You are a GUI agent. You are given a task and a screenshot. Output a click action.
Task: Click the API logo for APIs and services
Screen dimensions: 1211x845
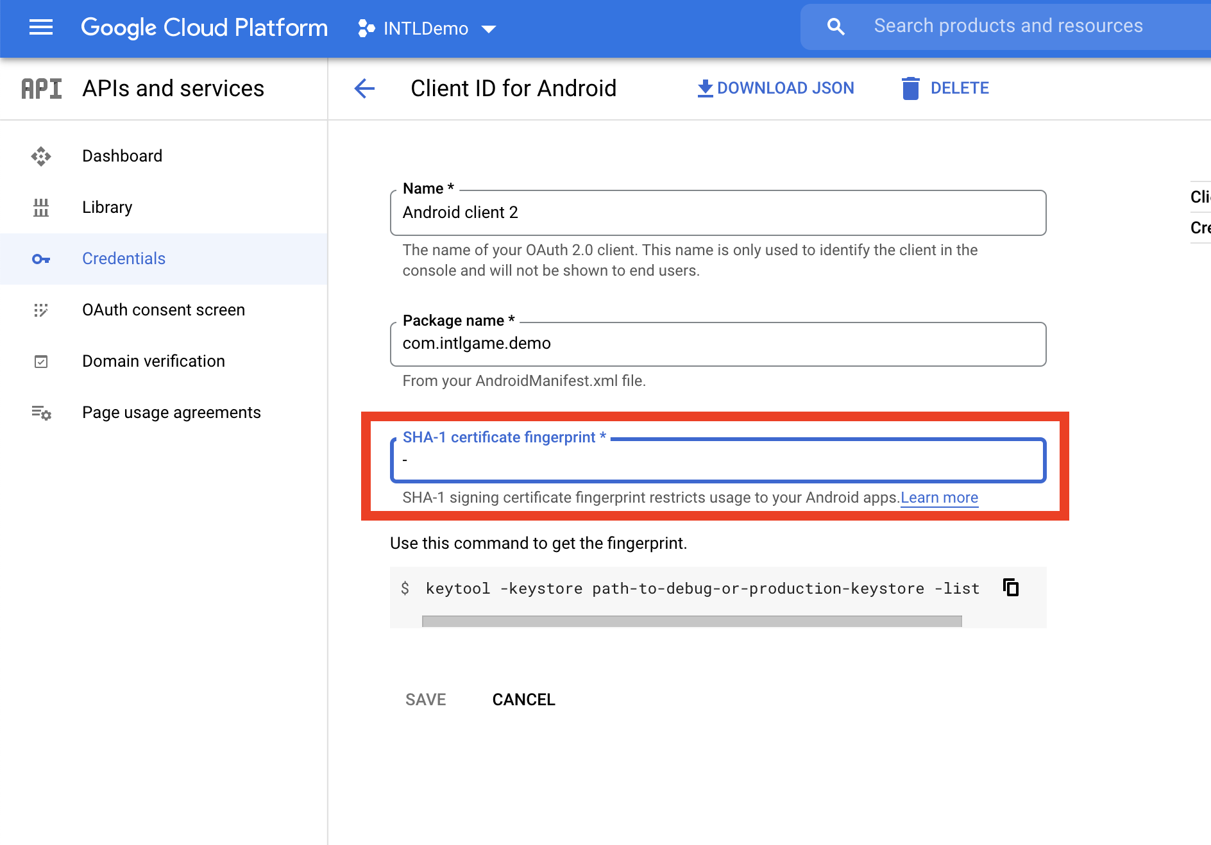[x=41, y=88]
